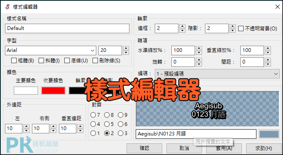Close the 樣式編輯器 dialog window
The width and height of the screenshot is (283, 155).
pos(278,7)
